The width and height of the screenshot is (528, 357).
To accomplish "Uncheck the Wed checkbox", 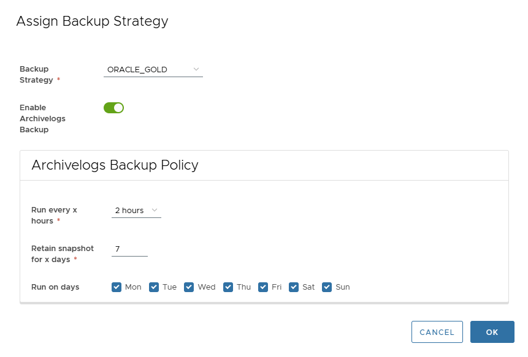I will 189,287.
